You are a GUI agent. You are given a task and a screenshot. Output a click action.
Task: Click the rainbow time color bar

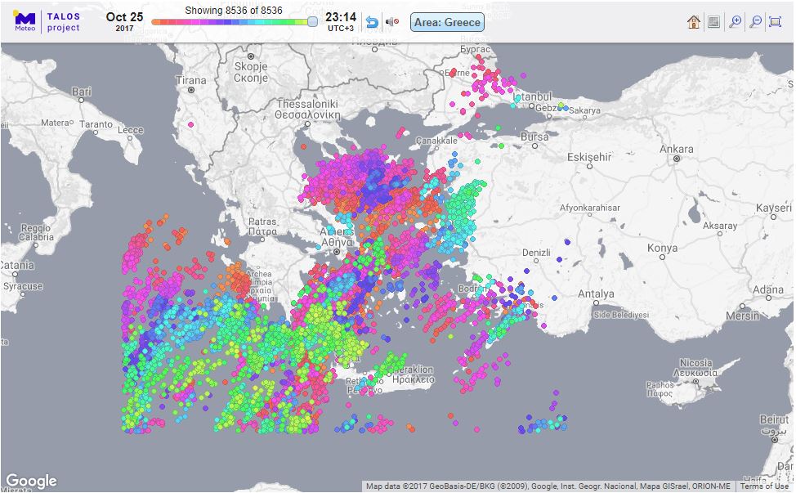pyautogui.click(x=229, y=22)
